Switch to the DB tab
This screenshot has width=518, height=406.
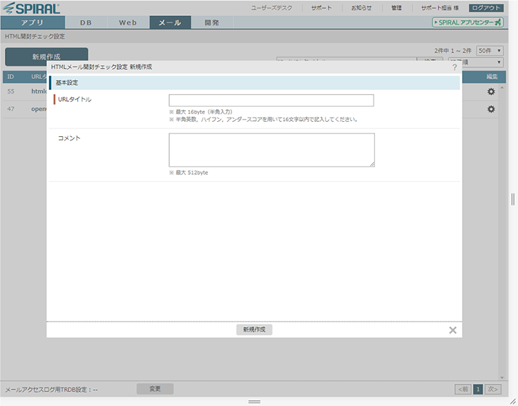click(86, 22)
